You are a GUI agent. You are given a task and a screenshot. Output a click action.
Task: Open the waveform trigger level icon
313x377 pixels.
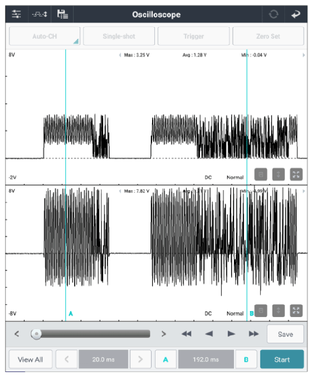40,14
